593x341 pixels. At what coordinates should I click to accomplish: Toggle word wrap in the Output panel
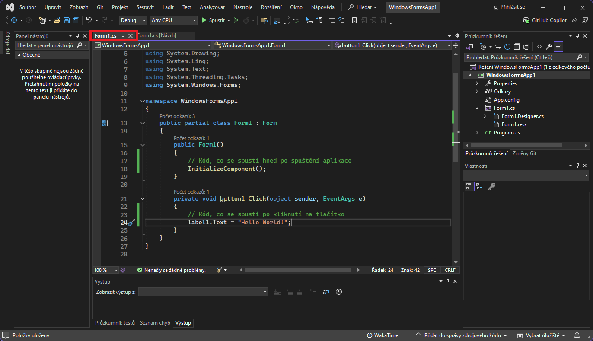[325, 292]
